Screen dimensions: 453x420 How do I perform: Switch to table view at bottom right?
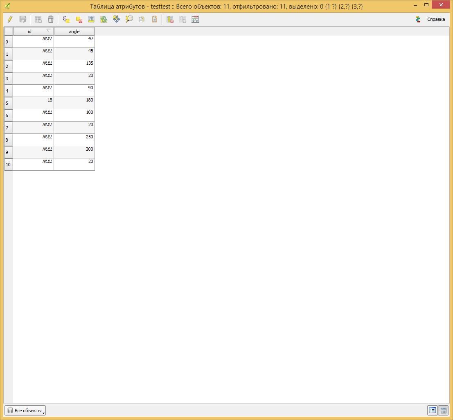[x=444, y=410]
